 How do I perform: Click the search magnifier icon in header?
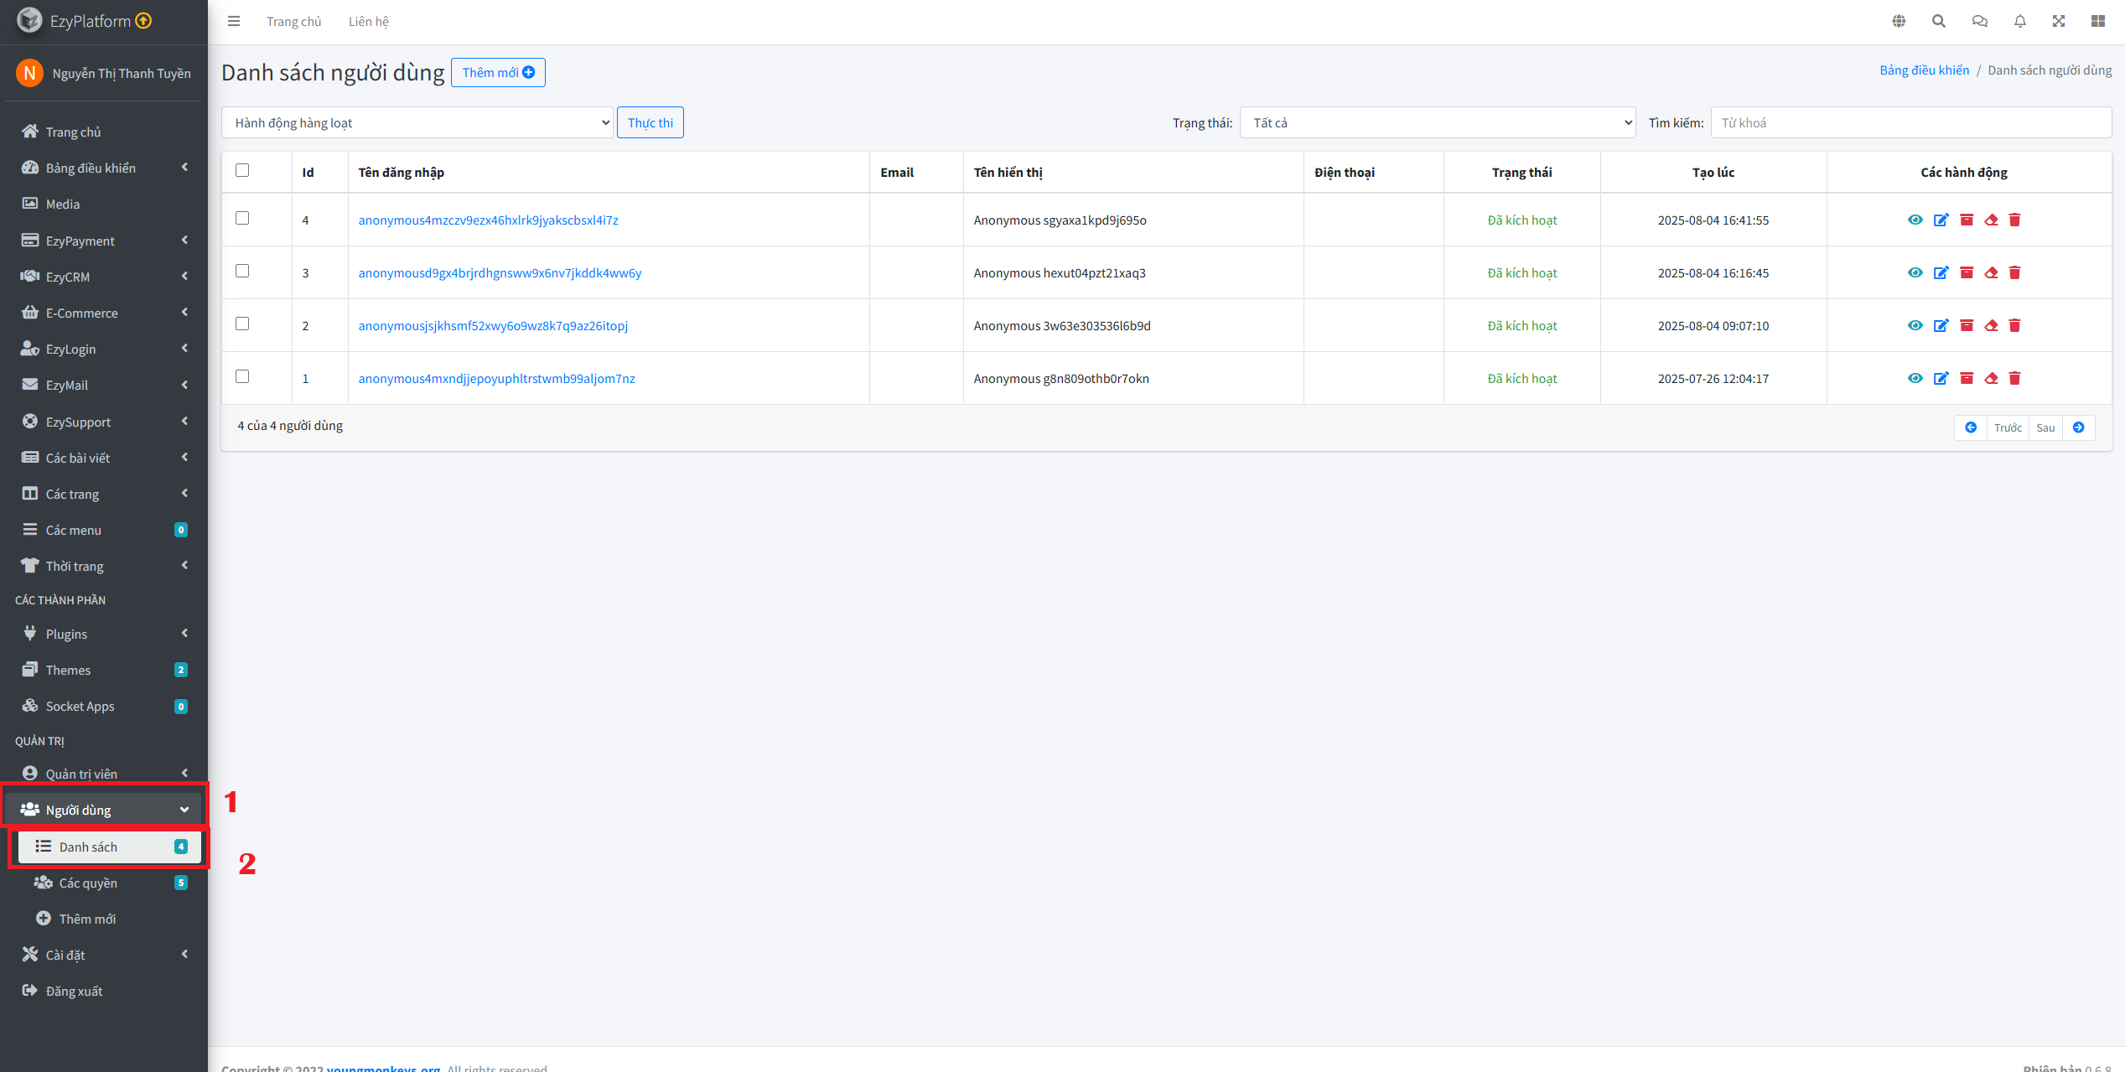1939,21
